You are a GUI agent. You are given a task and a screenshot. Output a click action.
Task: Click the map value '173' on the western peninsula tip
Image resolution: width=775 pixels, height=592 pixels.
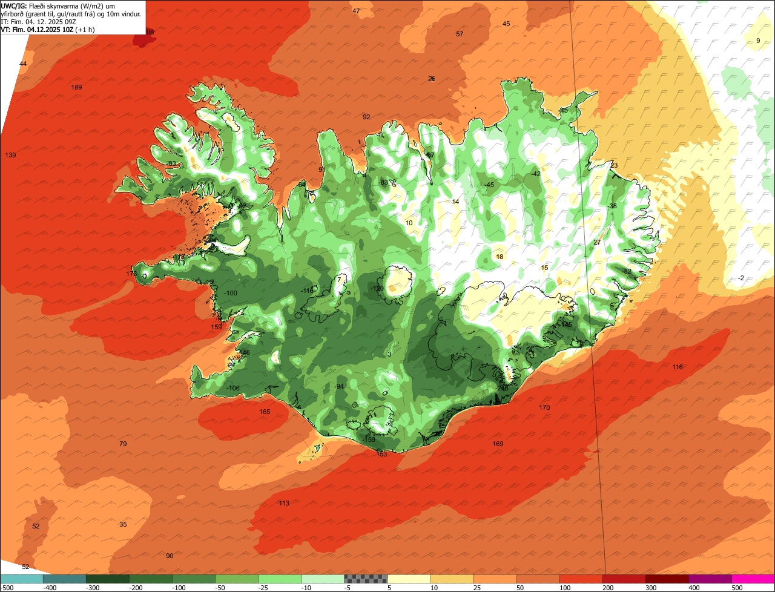[x=131, y=274]
